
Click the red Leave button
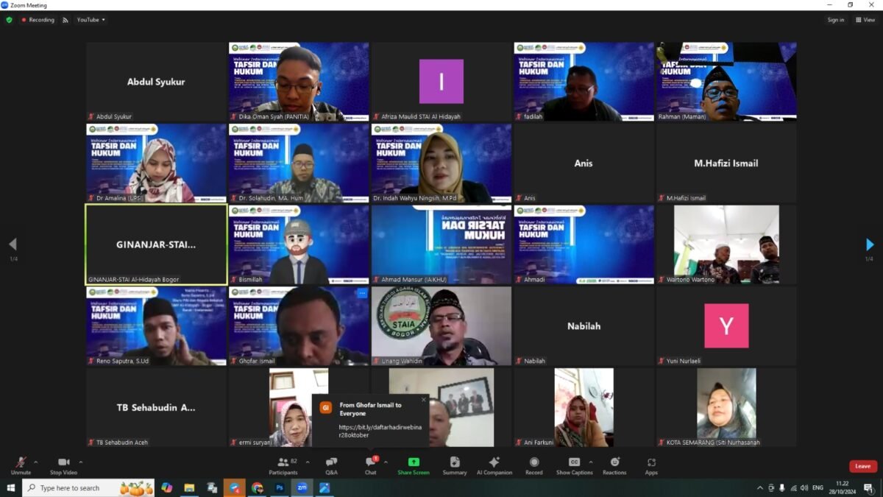[862, 466]
